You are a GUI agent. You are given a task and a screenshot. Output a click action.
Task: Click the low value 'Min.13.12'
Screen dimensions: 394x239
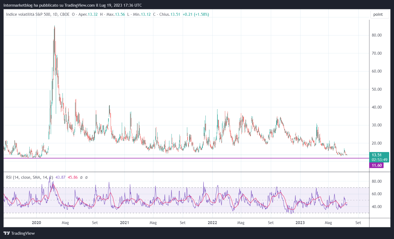(142, 14)
